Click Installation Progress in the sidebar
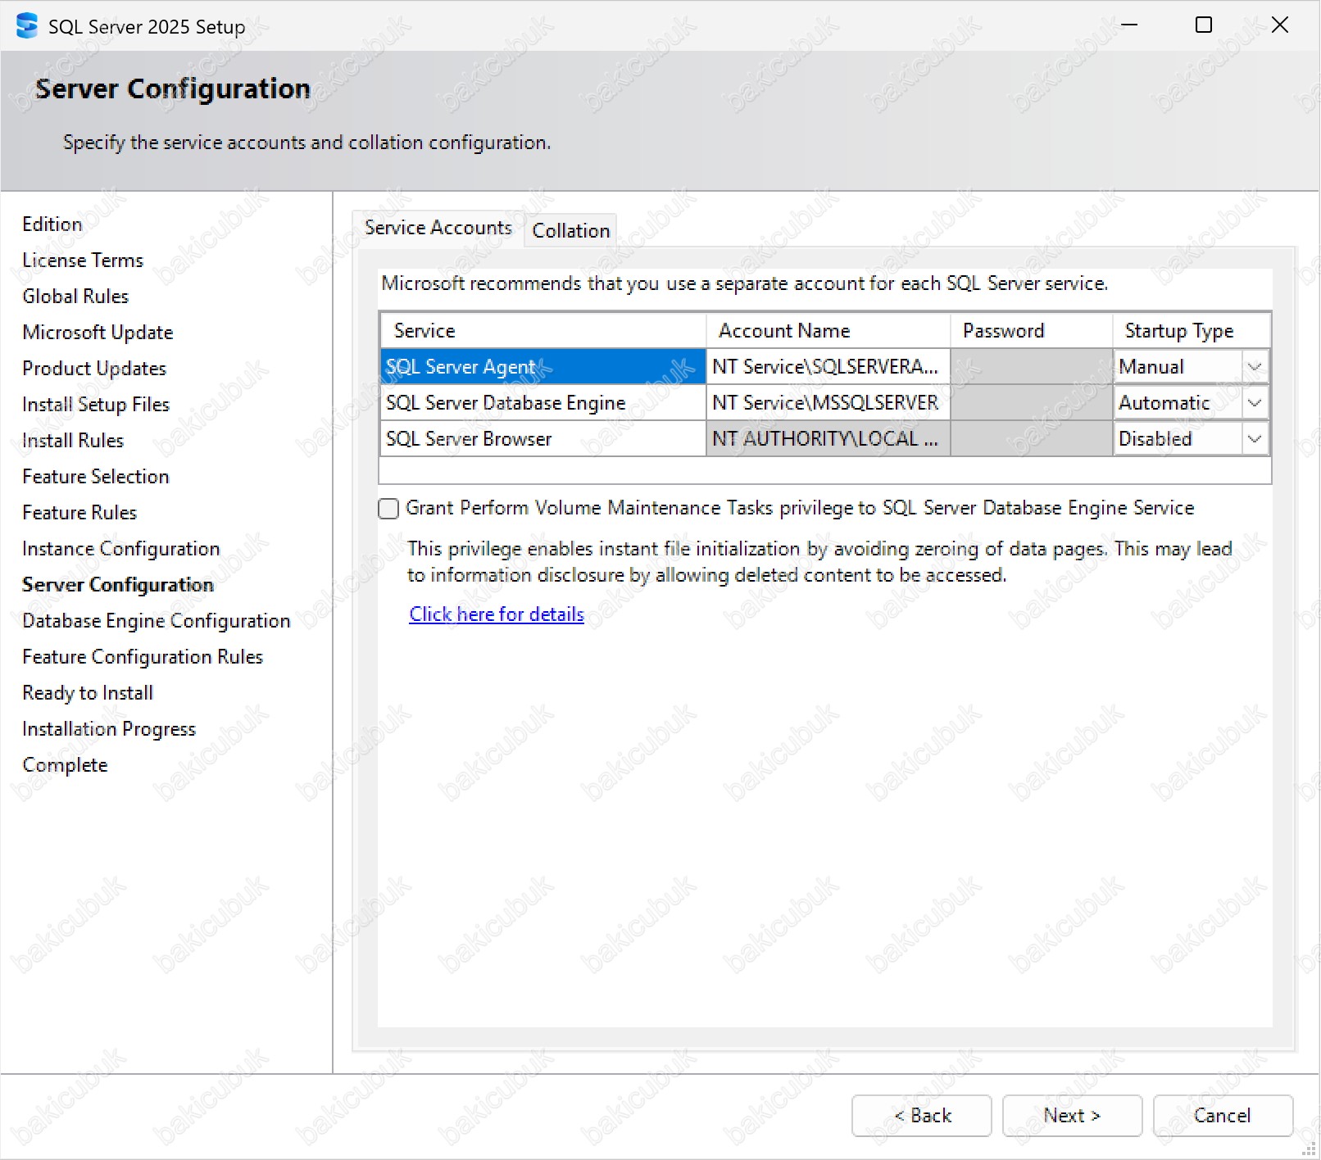Viewport: 1321px width, 1160px height. (x=109, y=729)
